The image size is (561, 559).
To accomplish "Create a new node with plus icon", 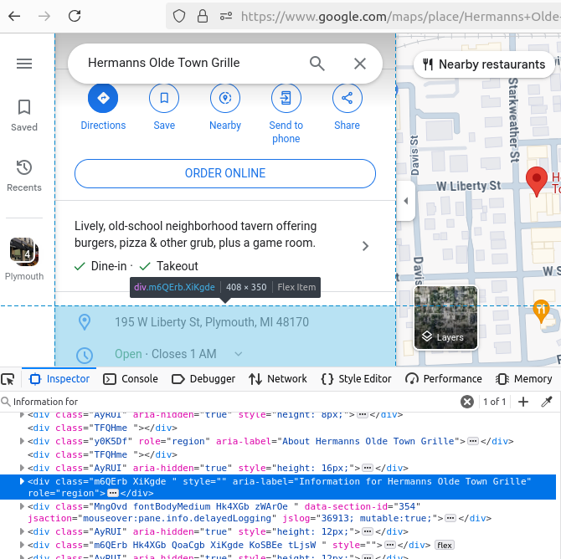I will pos(523,402).
